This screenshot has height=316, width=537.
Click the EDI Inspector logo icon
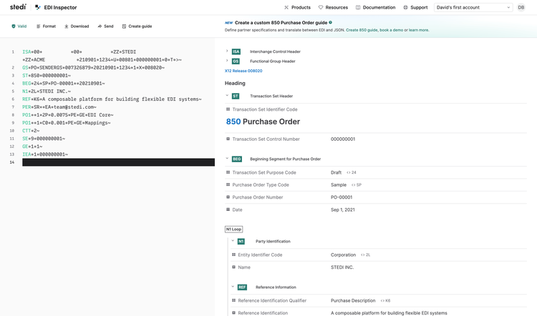tap(38, 7)
